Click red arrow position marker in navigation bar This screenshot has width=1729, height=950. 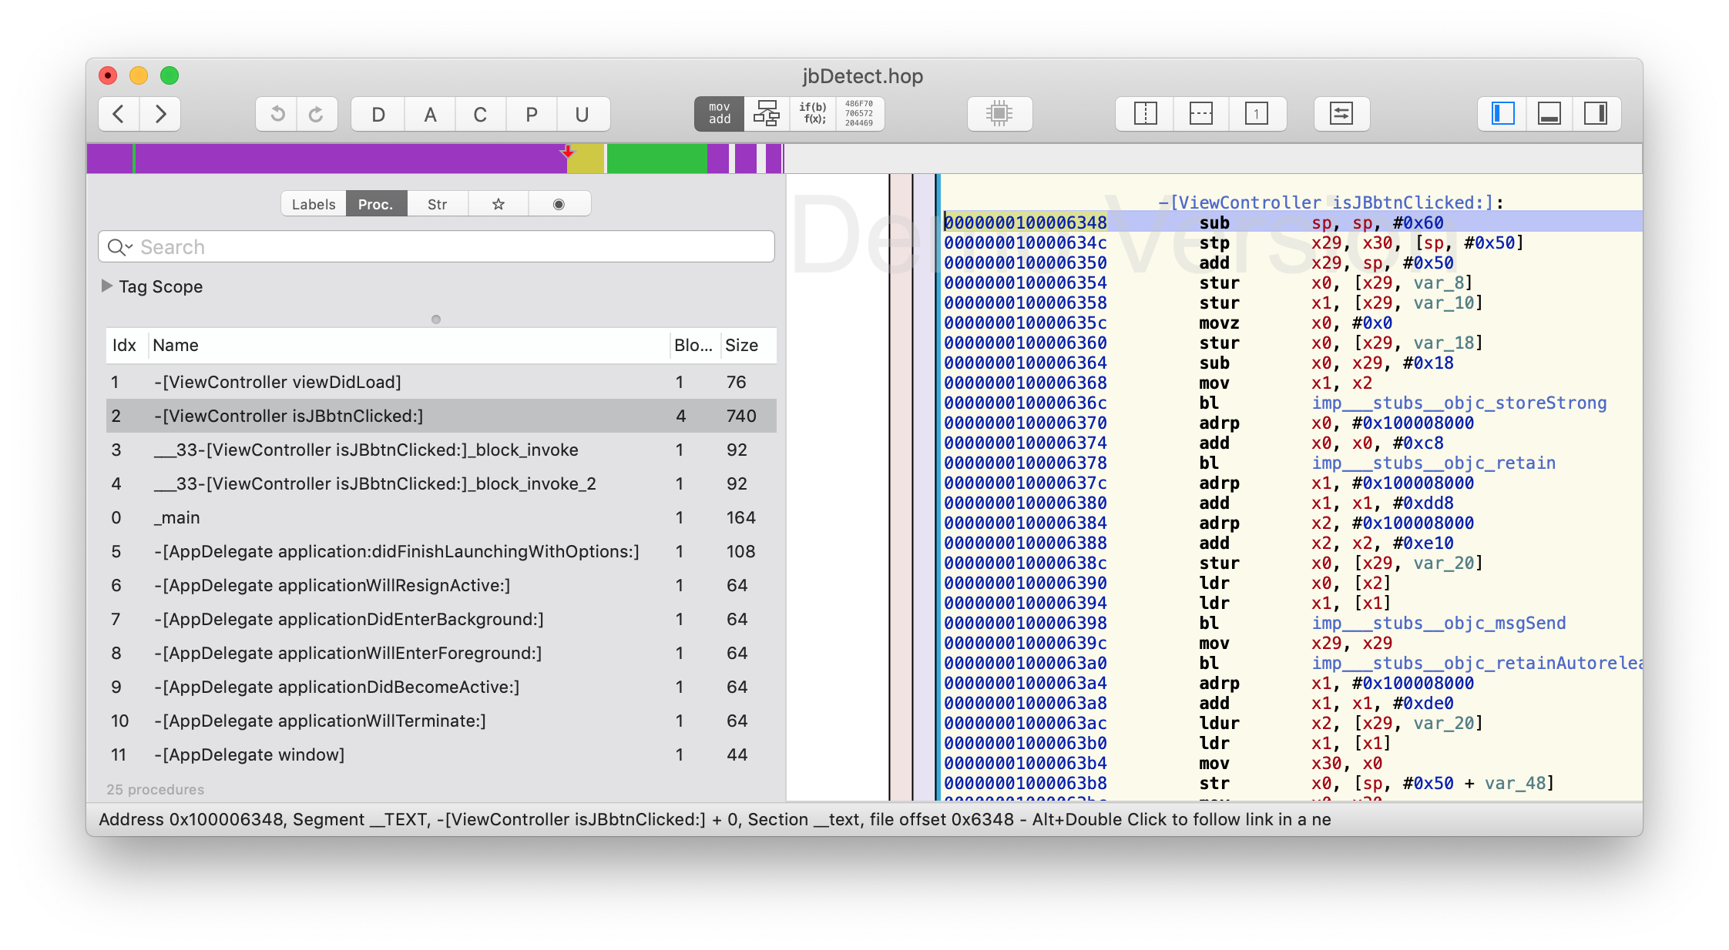tap(568, 151)
